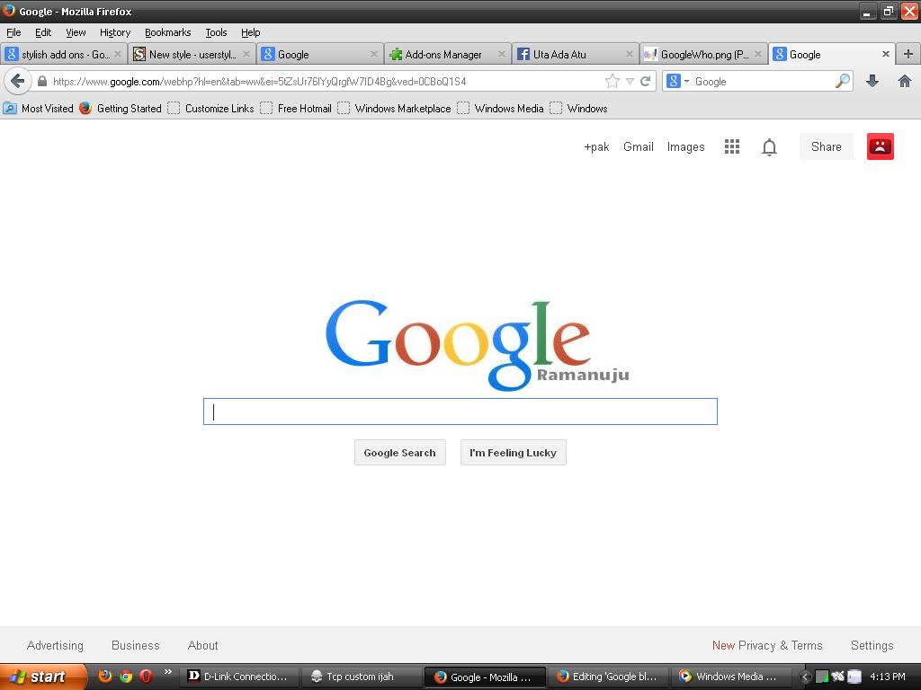The width and height of the screenshot is (921, 690).
Task: Switch to Add-ons Manager tab
Action: tap(448, 54)
